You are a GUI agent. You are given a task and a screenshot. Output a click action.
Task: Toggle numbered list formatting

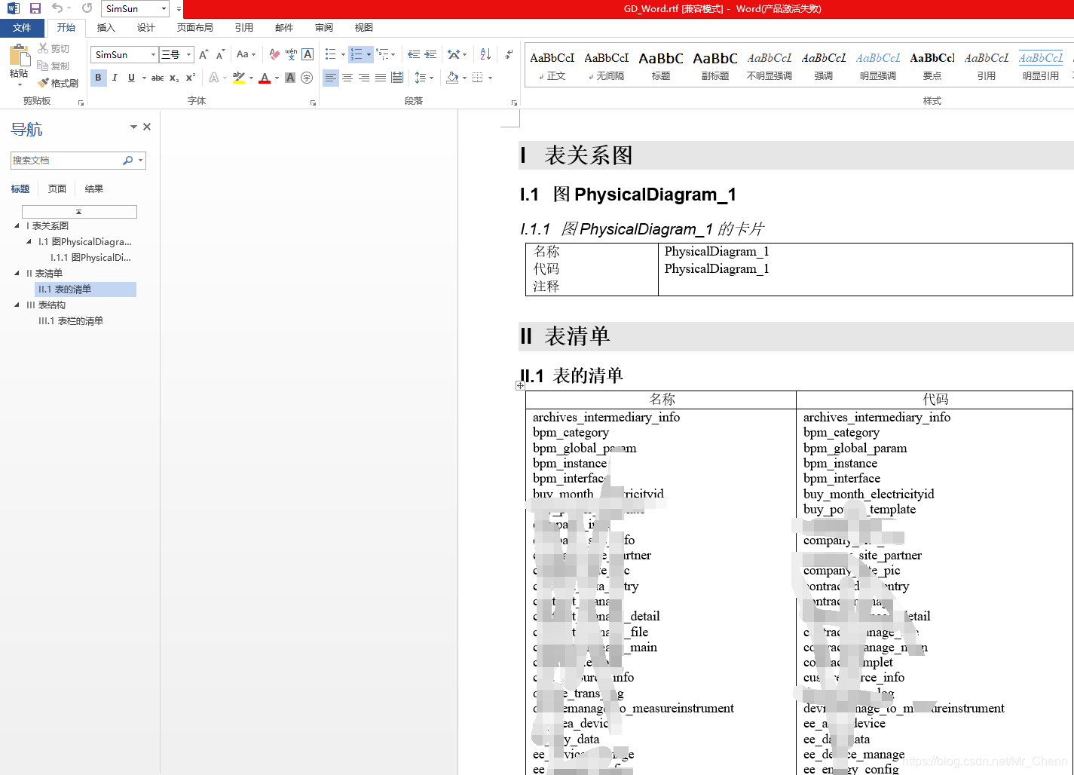pos(356,54)
